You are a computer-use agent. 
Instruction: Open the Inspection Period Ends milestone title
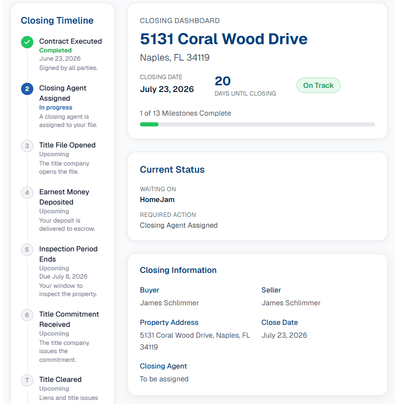click(68, 254)
